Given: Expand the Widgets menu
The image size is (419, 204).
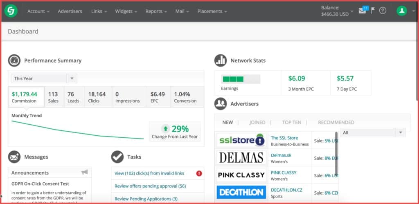Looking at the screenshot, I should [x=126, y=11].
